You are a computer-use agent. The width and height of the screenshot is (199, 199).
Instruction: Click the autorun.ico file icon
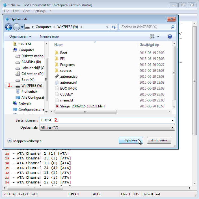(x=57, y=76)
